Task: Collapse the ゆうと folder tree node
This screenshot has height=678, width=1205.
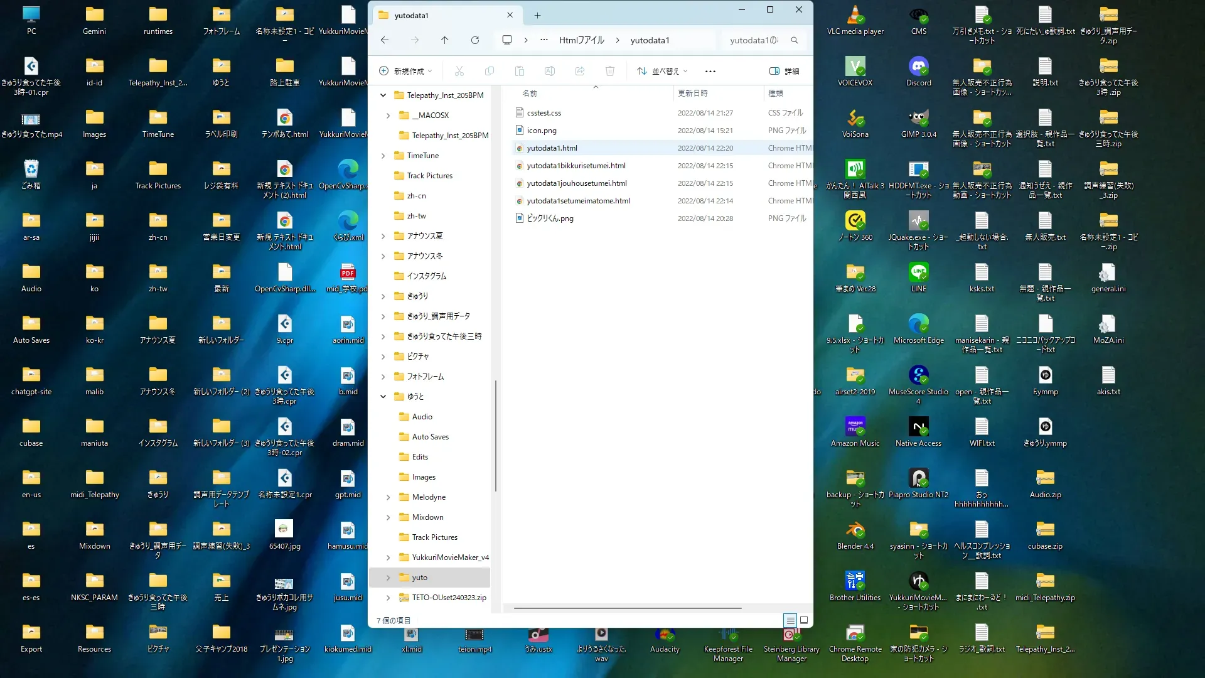Action: pyautogui.click(x=383, y=397)
